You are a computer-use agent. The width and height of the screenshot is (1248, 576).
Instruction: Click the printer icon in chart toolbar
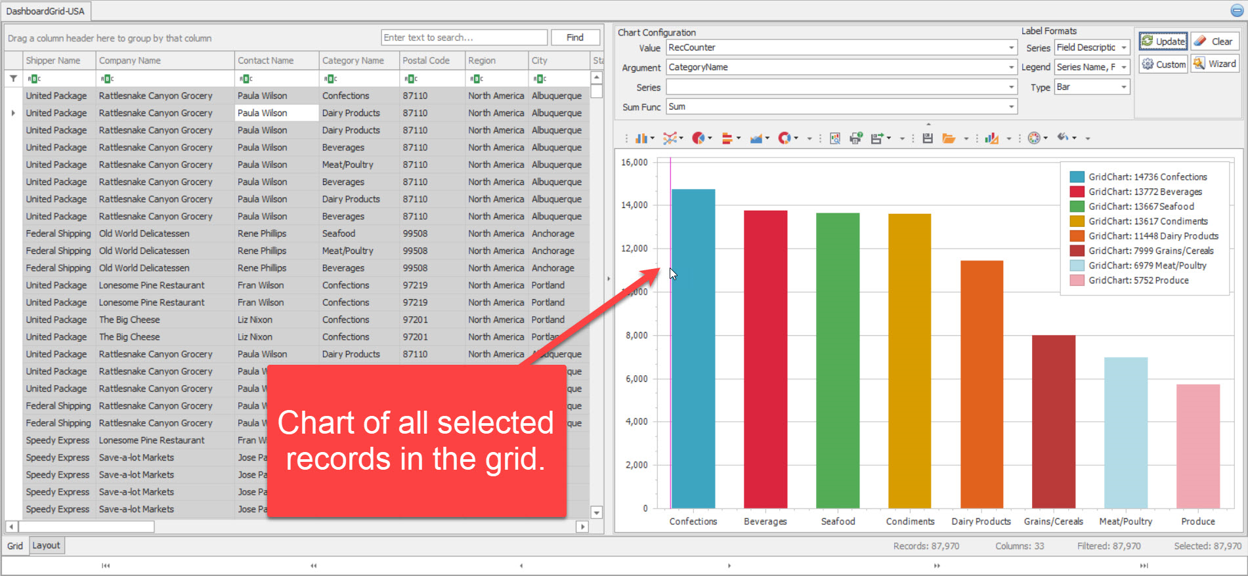click(x=855, y=138)
